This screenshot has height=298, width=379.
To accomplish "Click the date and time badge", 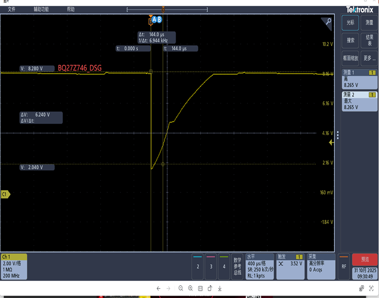I will click(x=365, y=273).
